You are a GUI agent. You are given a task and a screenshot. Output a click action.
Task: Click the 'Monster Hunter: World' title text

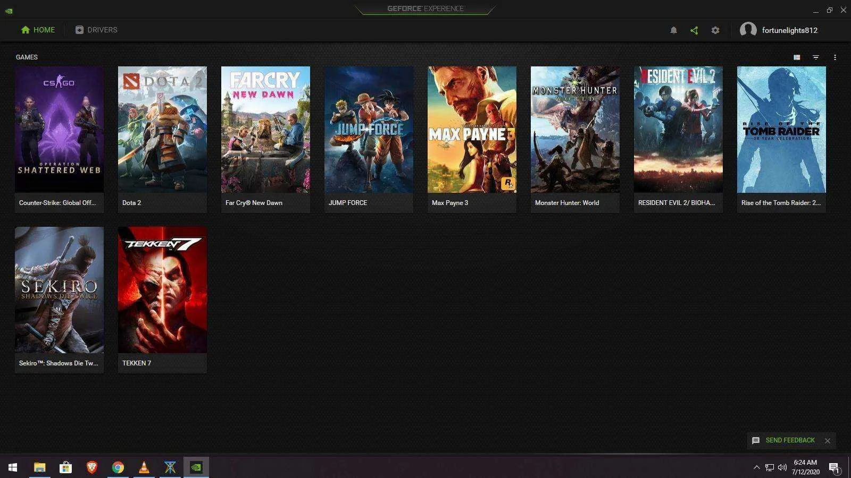pos(567,203)
